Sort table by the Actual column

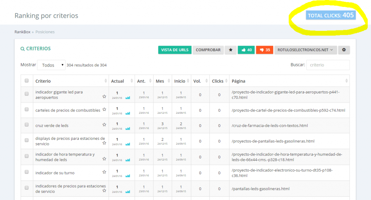121,81
